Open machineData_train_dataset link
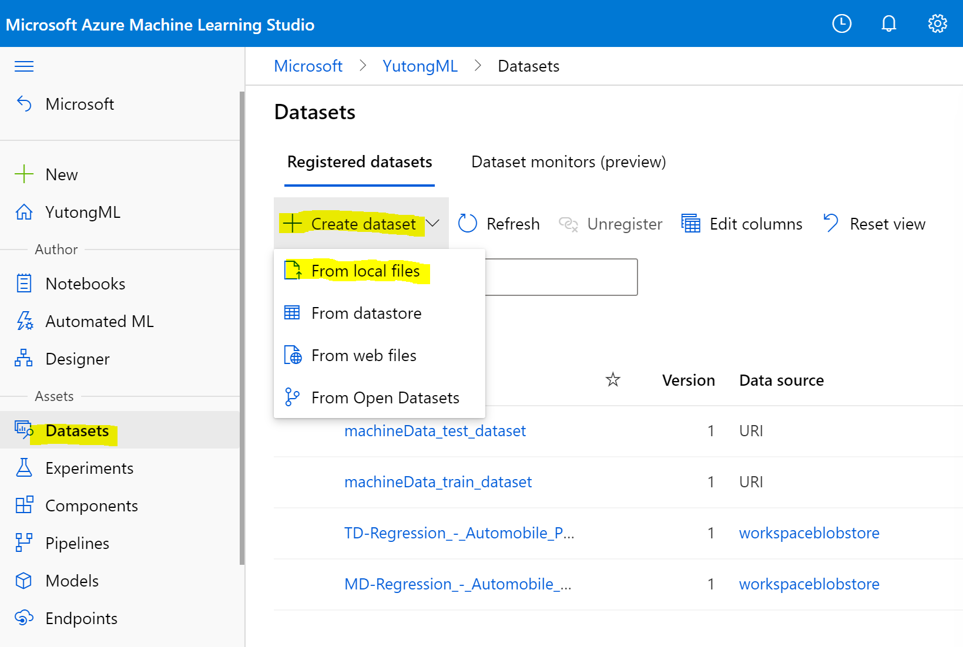 (x=438, y=482)
